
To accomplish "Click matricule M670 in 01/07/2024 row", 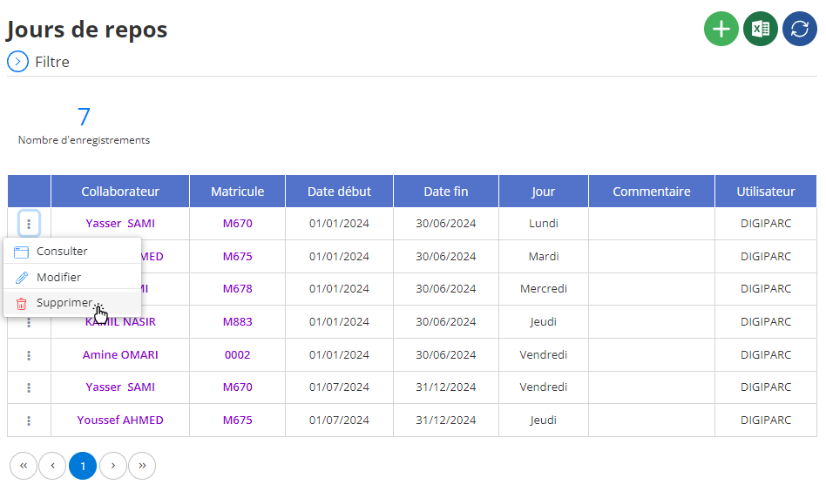I will [238, 387].
